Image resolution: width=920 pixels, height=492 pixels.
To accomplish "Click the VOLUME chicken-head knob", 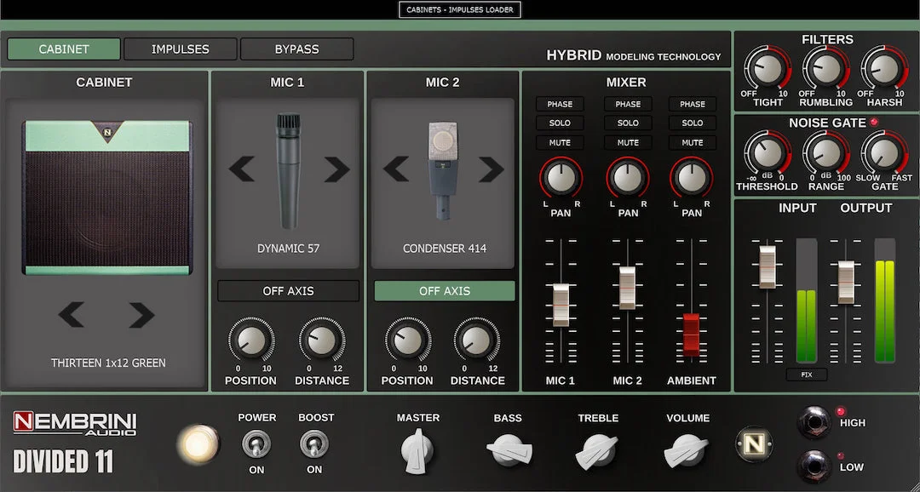I will [x=687, y=450].
